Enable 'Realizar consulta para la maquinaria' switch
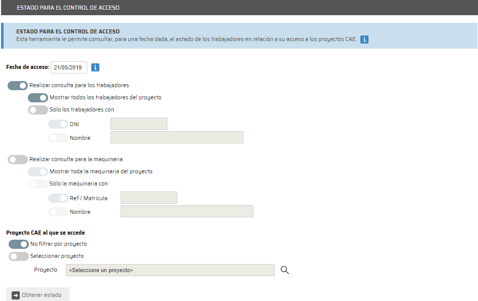 pos(18,159)
